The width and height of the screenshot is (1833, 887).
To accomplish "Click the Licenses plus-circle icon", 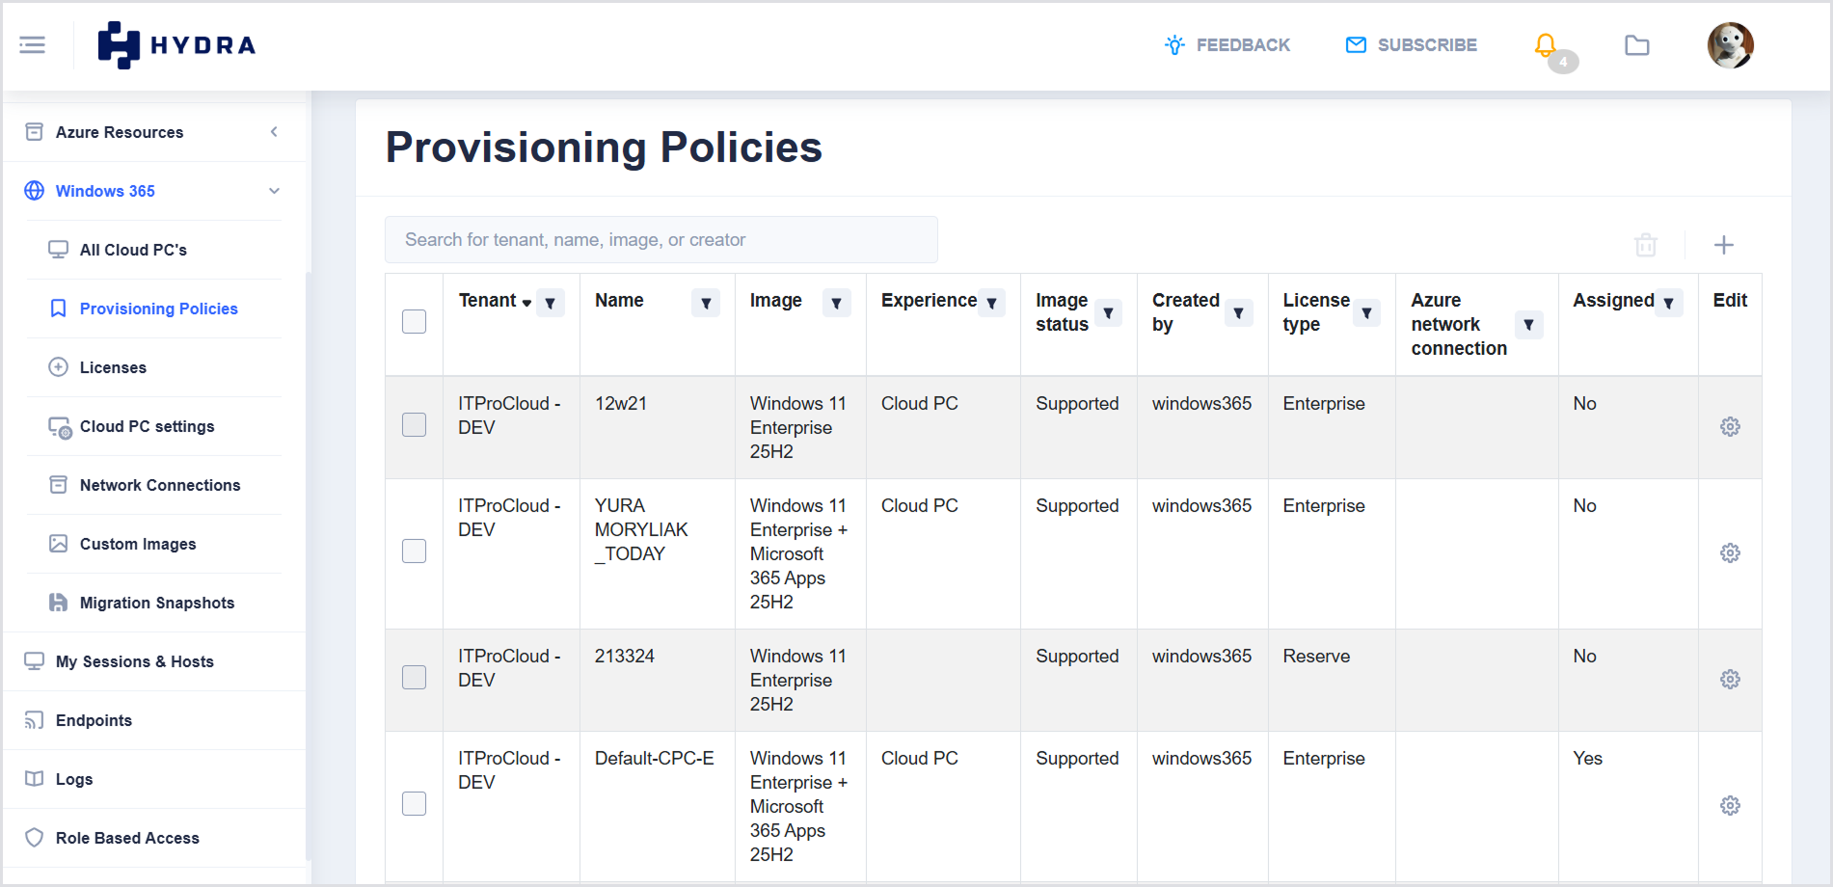I will (59, 367).
